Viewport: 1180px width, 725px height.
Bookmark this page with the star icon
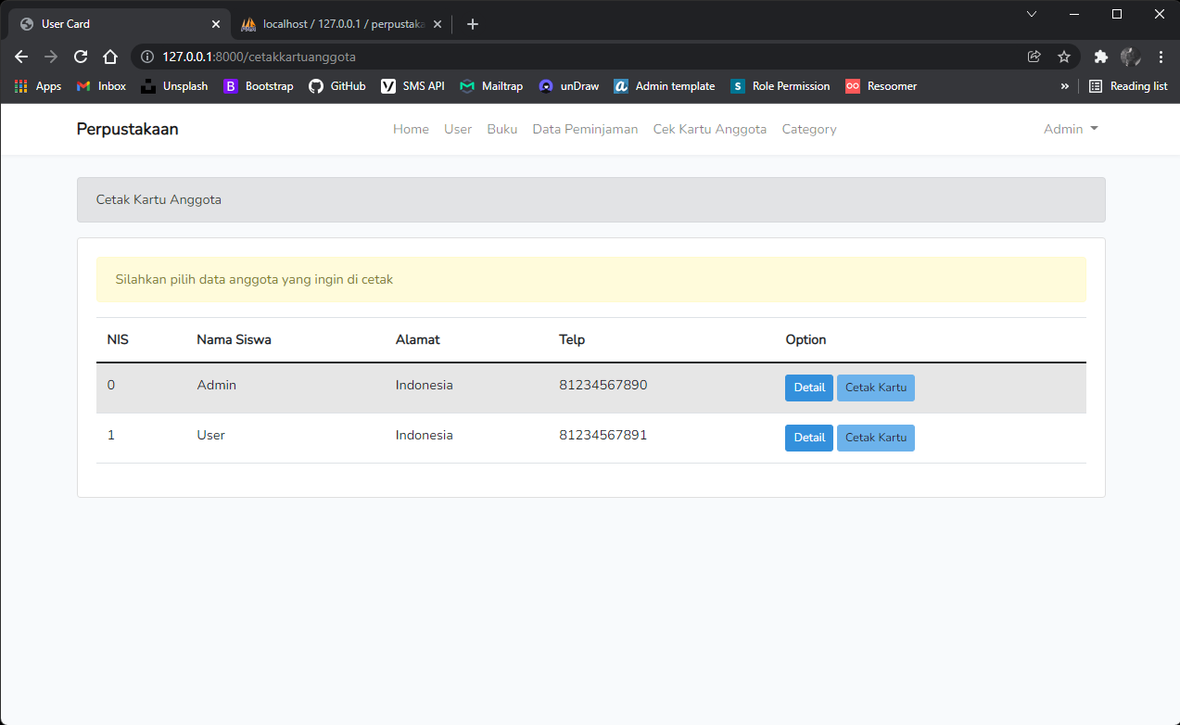coord(1064,57)
